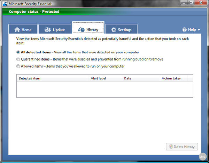Click the Delete history button
The height and width of the screenshot is (163, 209).
[x=182, y=147]
